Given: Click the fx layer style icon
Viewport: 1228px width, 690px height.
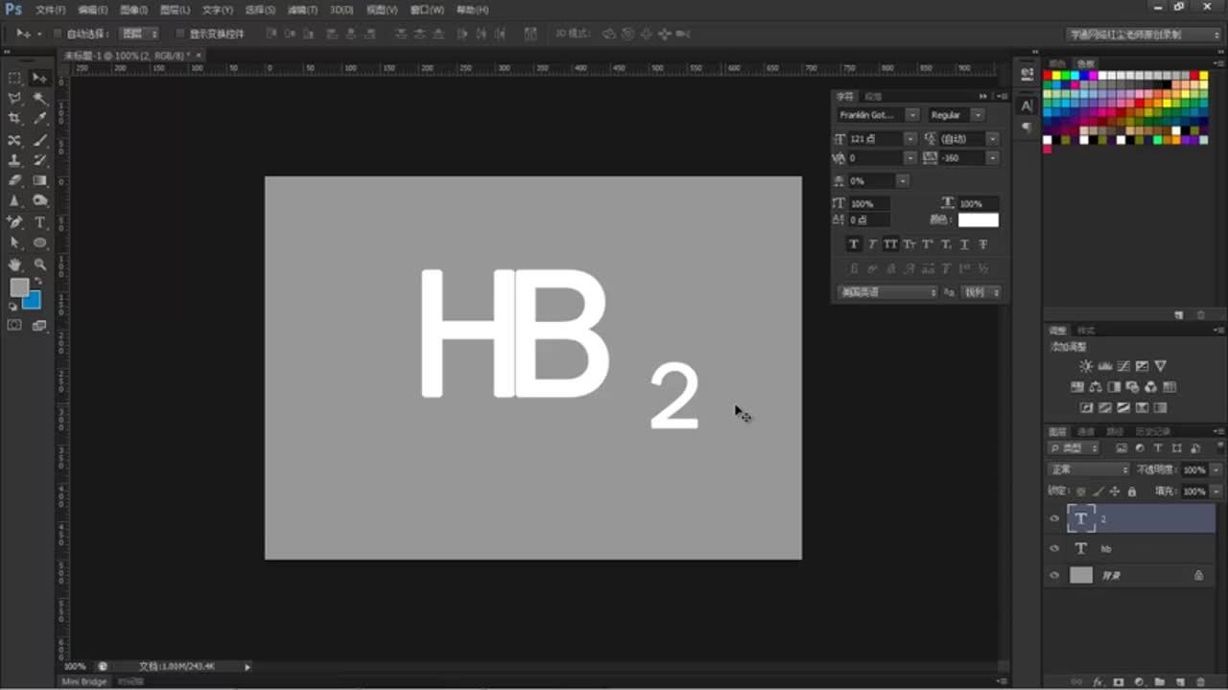Looking at the screenshot, I should [x=1098, y=682].
